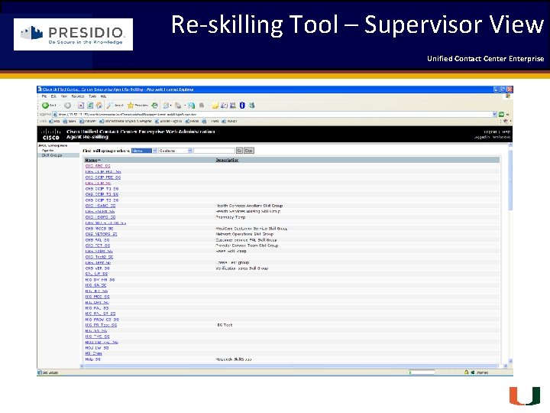Image resolution: width=550 pixels, height=413 pixels.
Task: Click the horizontal scrollbar left arrow
Action: [82, 366]
